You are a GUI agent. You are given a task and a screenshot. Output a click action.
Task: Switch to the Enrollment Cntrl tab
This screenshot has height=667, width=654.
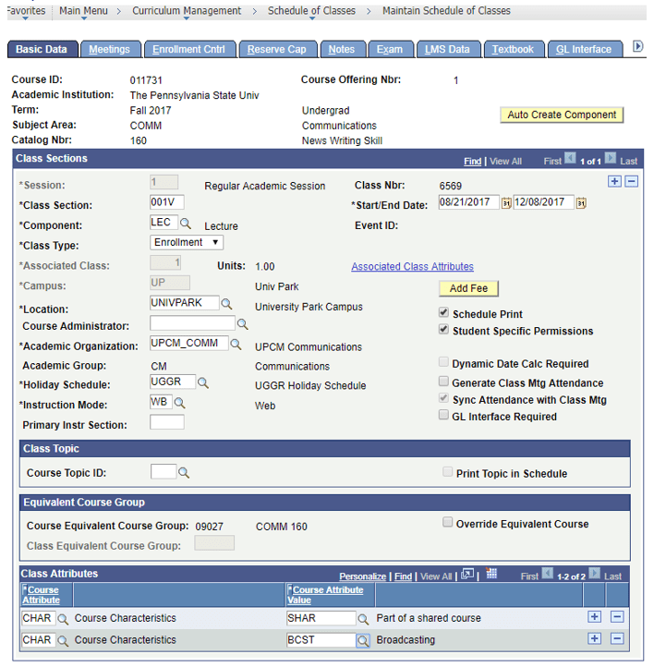(x=188, y=49)
